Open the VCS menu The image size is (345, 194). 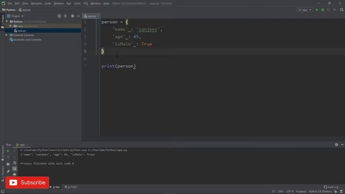click(x=86, y=3)
